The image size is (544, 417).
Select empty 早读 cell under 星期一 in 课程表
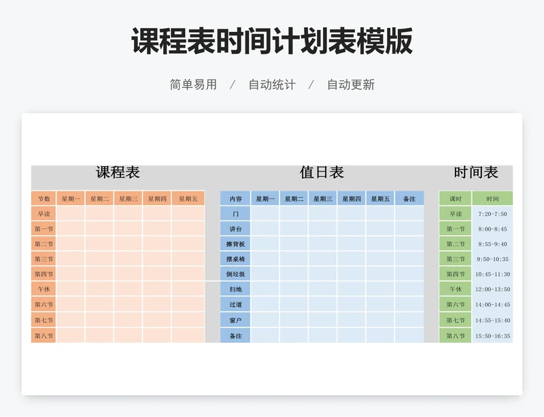tap(71, 214)
